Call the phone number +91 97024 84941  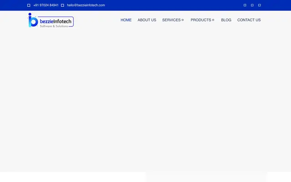[46, 5]
